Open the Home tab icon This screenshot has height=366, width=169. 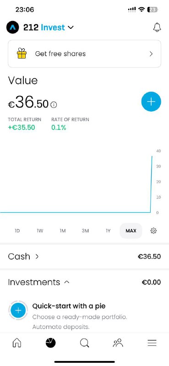(16, 343)
